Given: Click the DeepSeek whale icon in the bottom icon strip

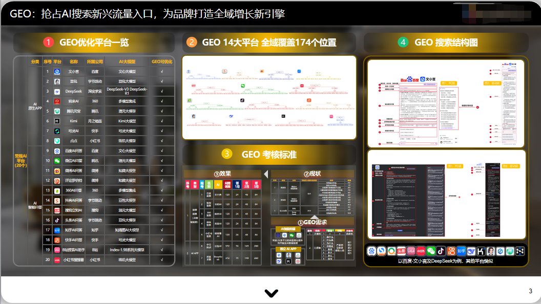Looking at the screenshot, I should (471, 251).
